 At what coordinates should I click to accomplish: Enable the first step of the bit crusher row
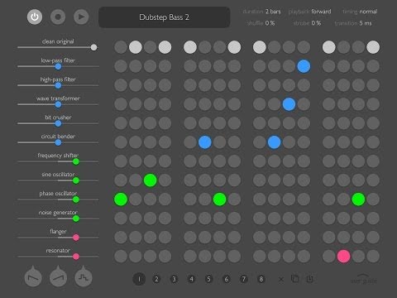[x=121, y=123]
